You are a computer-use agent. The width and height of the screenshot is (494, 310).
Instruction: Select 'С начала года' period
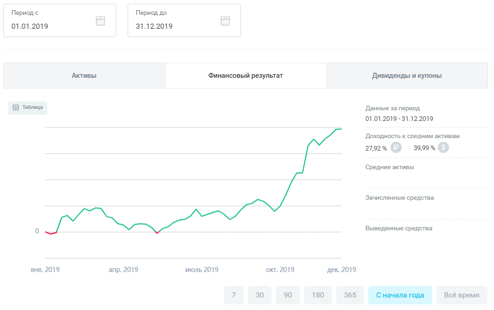click(400, 295)
